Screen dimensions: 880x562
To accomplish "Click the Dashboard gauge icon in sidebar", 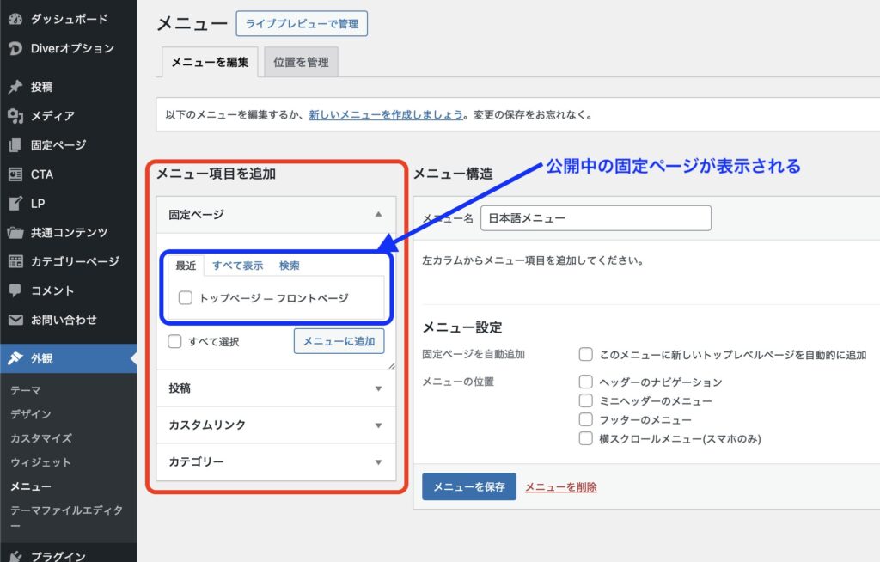I will (15, 19).
